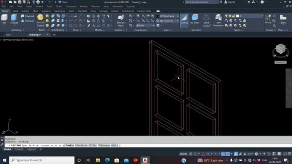Switch to the Start file tab
292x164 pixels.
click(x=8, y=35)
